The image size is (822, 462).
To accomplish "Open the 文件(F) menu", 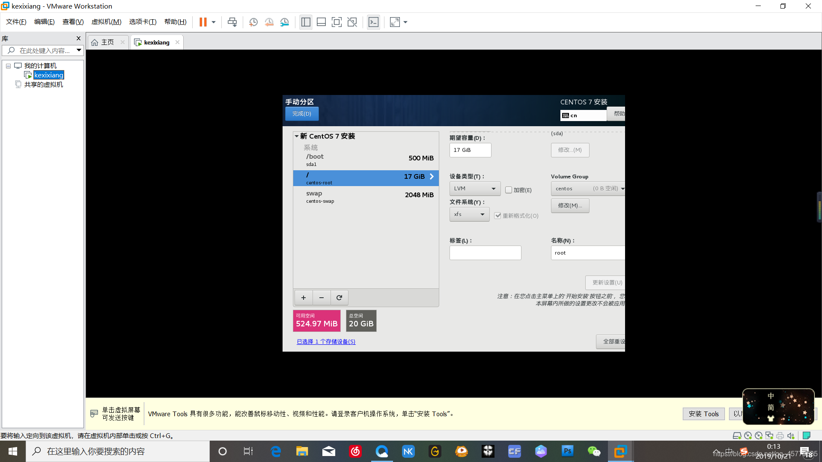I will [16, 22].
